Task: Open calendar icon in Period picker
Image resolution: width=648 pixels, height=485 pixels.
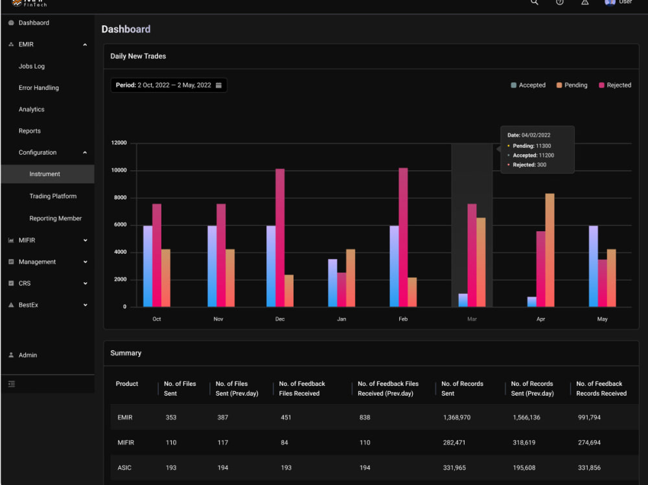Action: (218, 85)
